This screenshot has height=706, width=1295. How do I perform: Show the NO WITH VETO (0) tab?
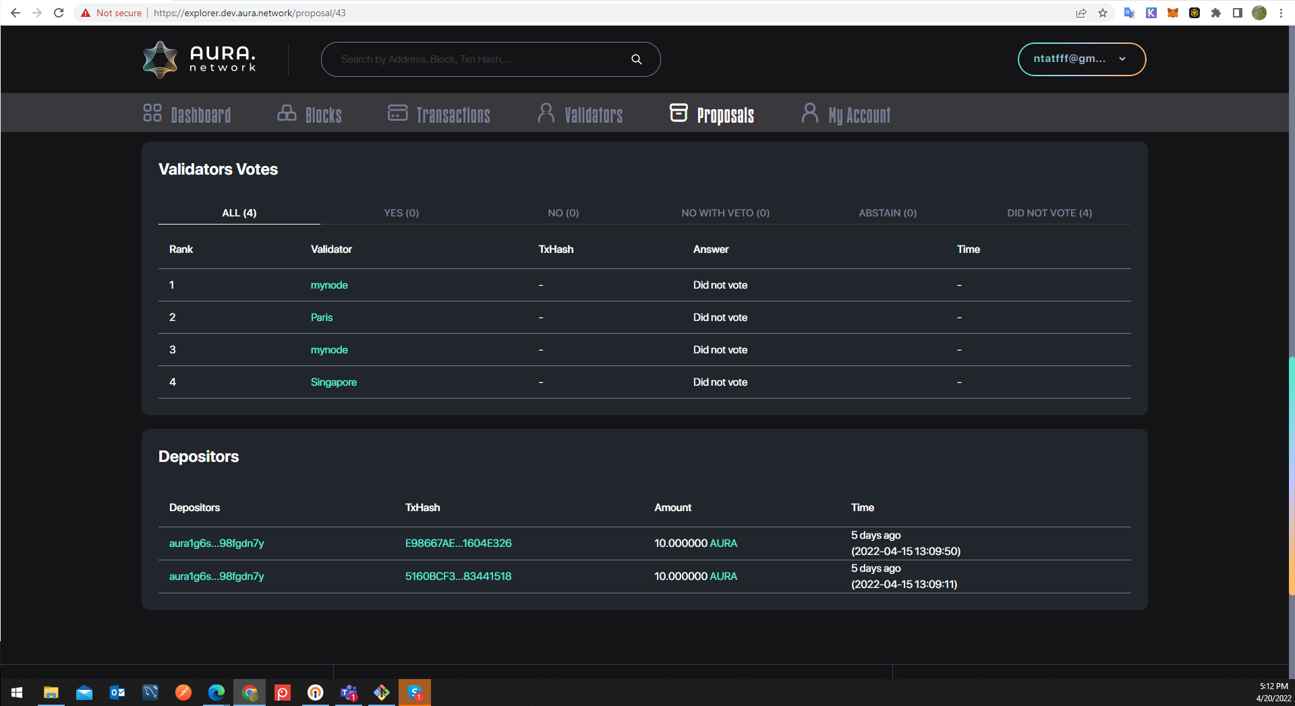pos(725,213)
